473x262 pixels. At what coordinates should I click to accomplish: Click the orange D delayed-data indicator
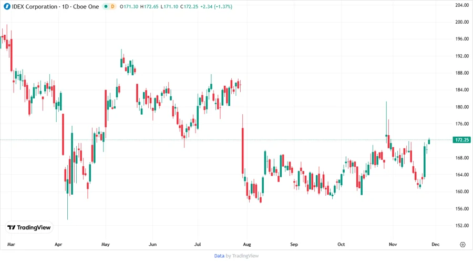112,7
